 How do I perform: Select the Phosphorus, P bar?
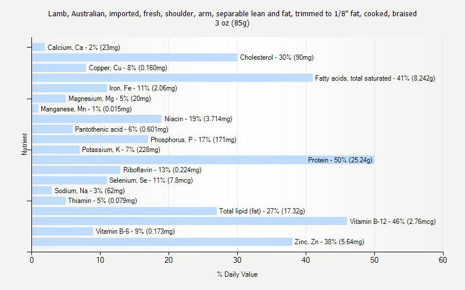point(90,139)
